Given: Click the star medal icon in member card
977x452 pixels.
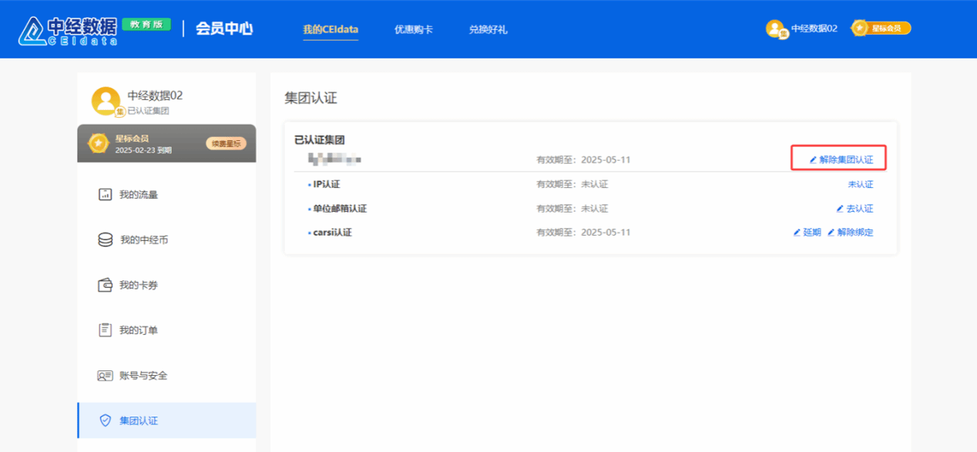Looking at the screenshot, I should click(x=98, y=143).
